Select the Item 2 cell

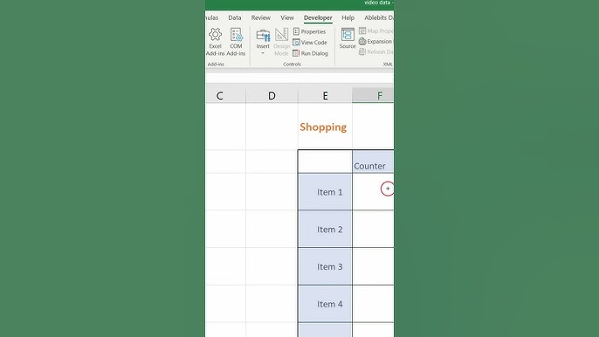click(325, 230)
